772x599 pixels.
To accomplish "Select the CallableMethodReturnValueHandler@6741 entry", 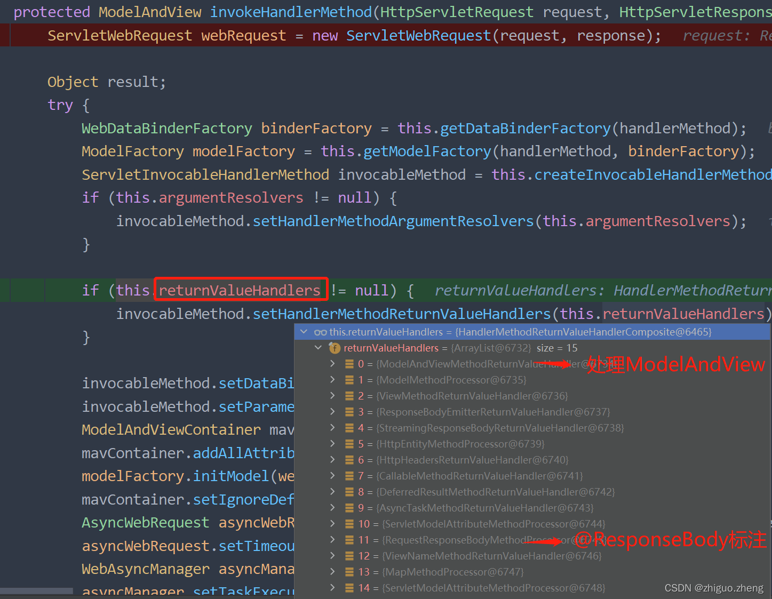I will (x=532, y=476).
